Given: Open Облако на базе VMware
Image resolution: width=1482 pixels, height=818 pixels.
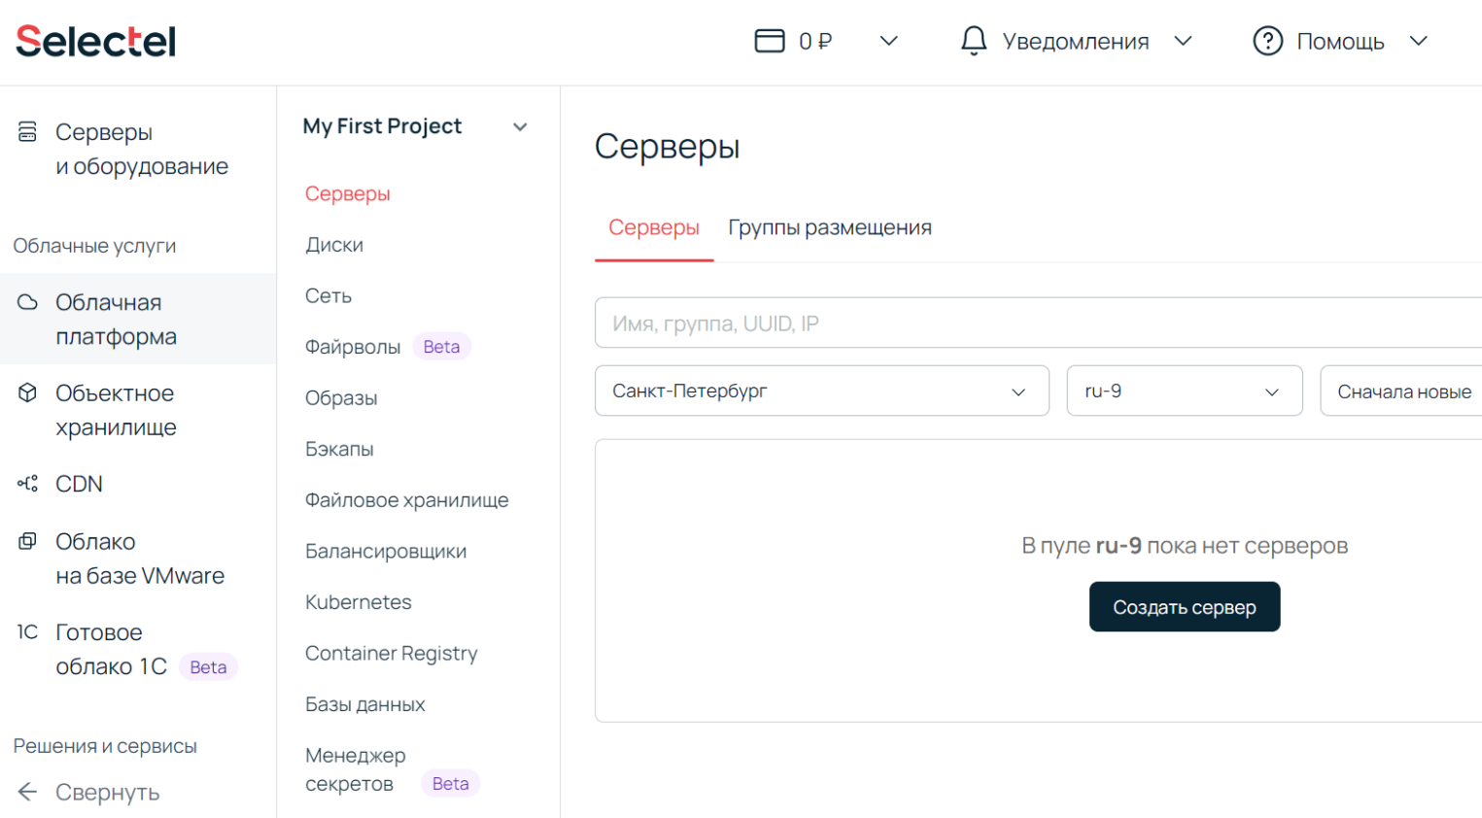Looking at the screenshot, I should (140, 559).
